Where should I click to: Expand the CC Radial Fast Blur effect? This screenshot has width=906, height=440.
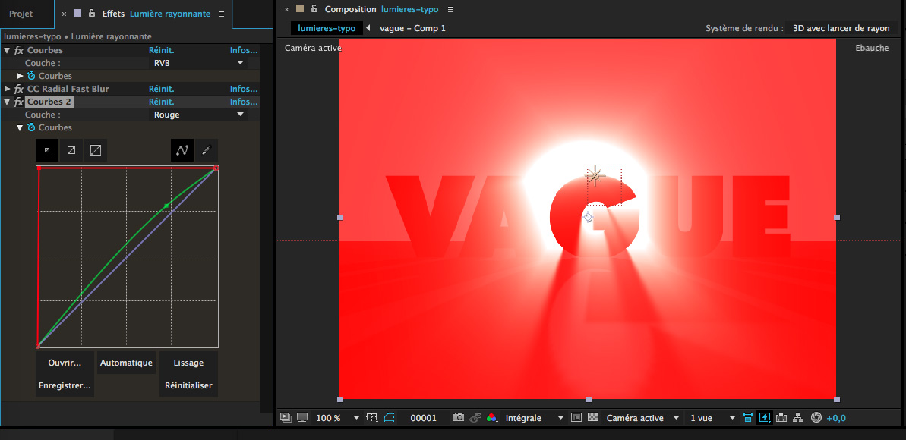coord(7,89)
